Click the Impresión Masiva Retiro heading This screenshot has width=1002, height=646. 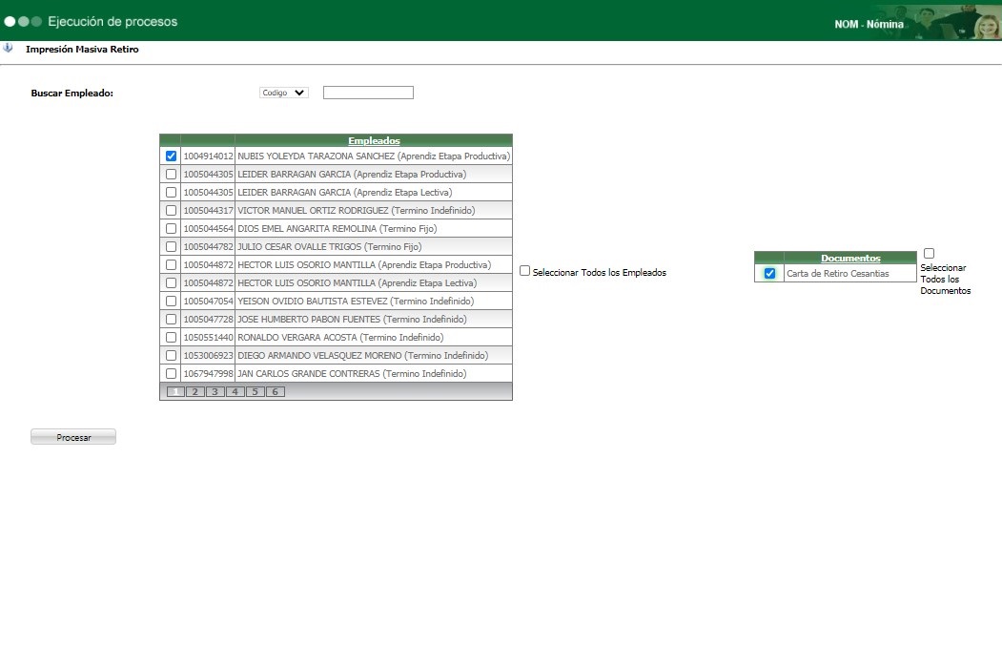pyautogui.click(x=82, y=50)
